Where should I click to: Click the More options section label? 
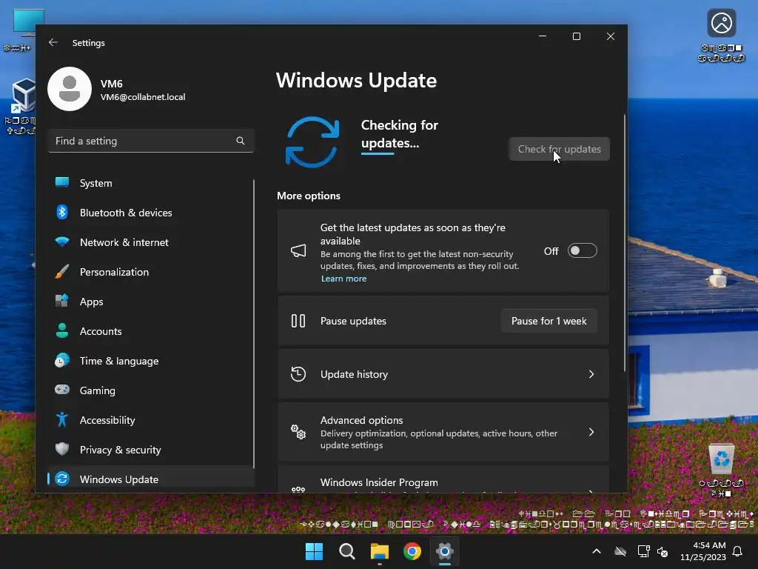tap(309, 196)
